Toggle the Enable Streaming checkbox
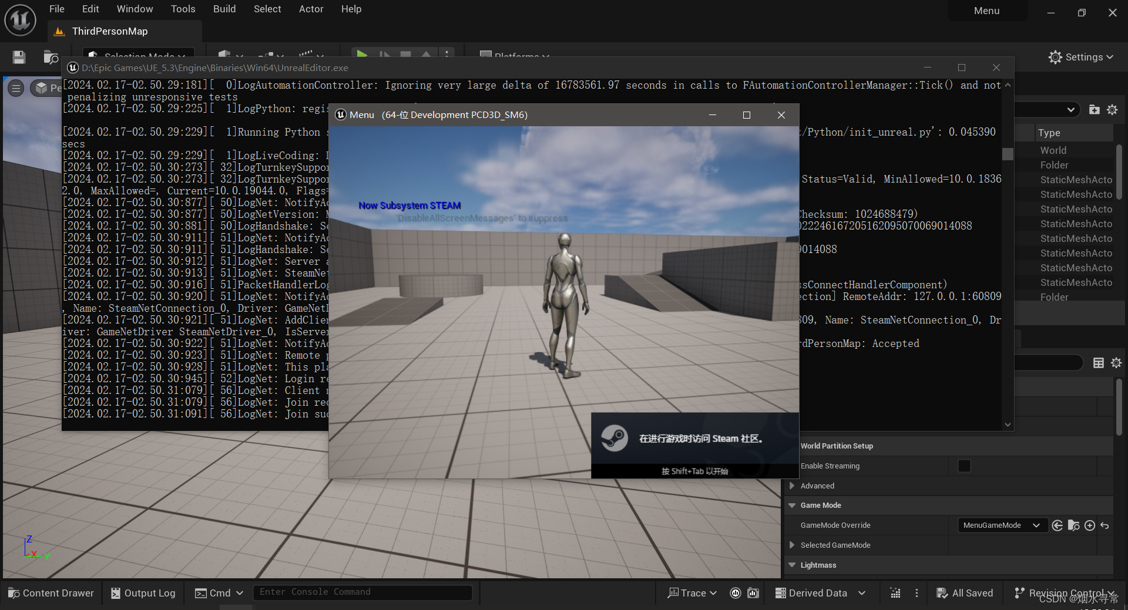Image resolution: width=1128 pixels, height=610 pixels. click(x=964, y=466)
